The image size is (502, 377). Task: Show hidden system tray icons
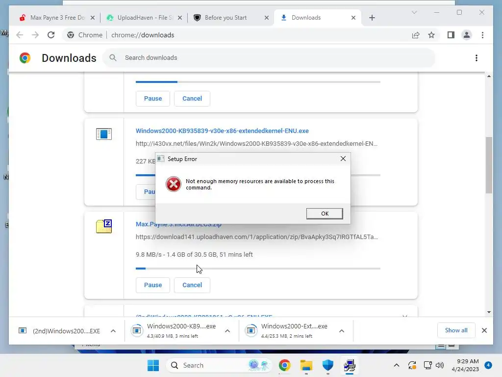[x=396, y=365]
